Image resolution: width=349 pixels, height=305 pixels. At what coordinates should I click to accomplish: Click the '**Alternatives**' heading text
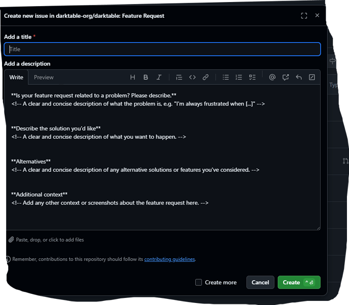(x=31, y=162)
